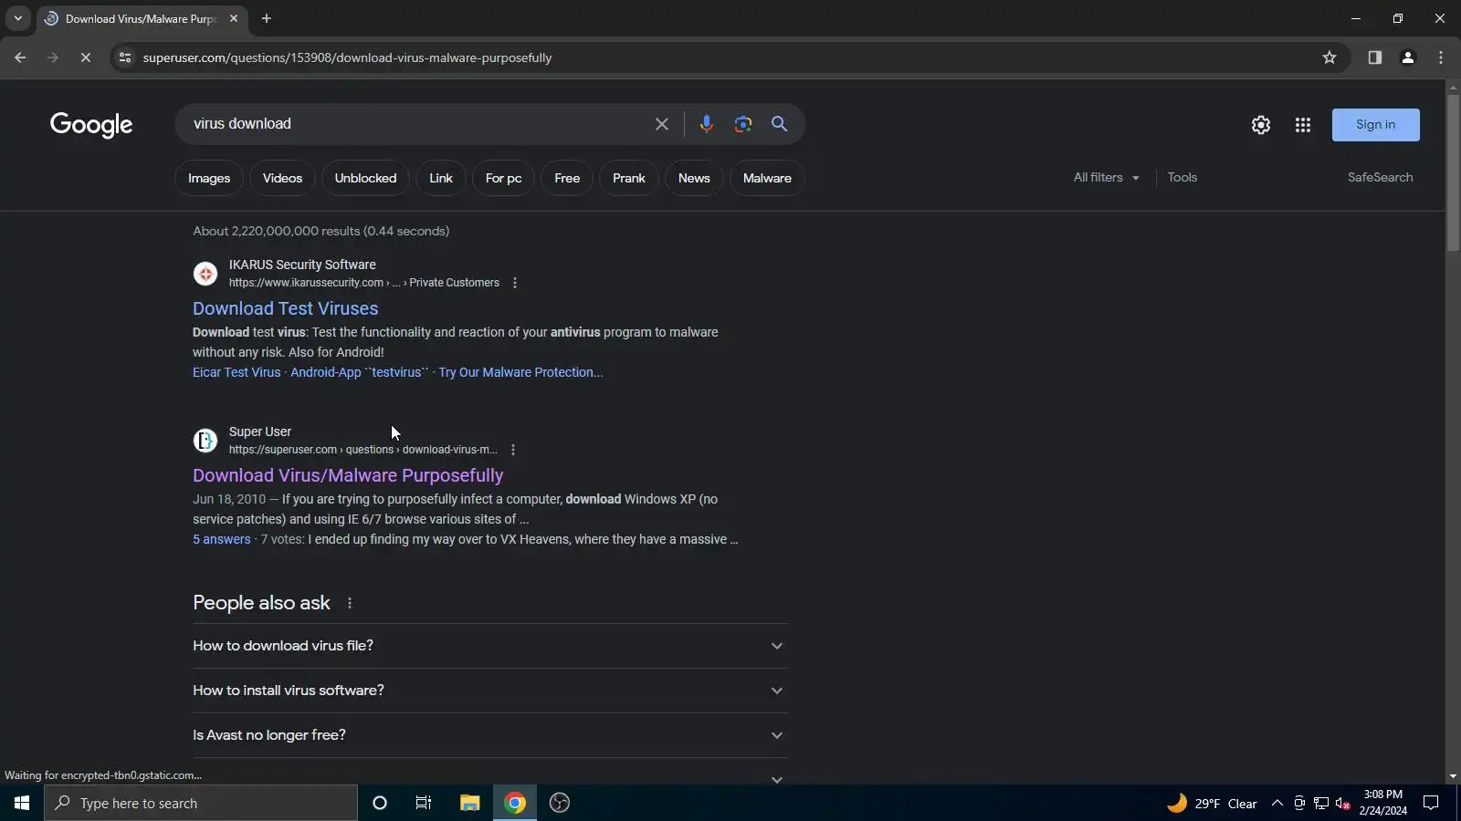
Task: Apply the Free search chip
Action: pyautogui.click(x=567, y=178)
